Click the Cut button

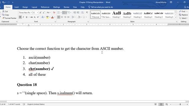point(5,11)
